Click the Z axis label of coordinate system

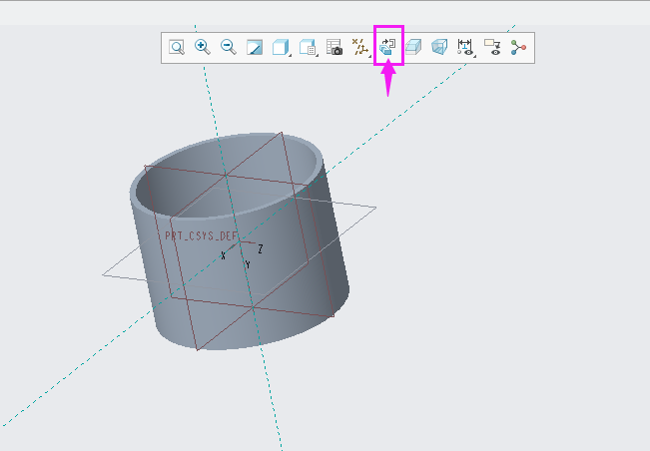pos(261,248)
